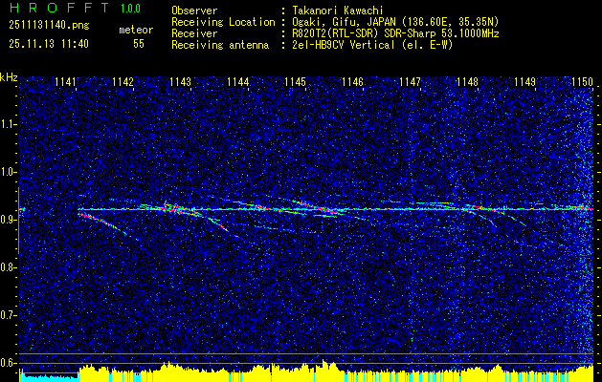Click the 0.7 frequency axis label
This screenshot has width=602, height=382.
pos(8,315)
